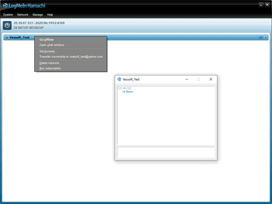
Task: Choose Go offline from context menu
Action: point(71,40)
